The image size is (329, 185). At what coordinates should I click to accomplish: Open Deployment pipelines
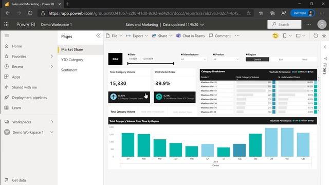point(29,98)
